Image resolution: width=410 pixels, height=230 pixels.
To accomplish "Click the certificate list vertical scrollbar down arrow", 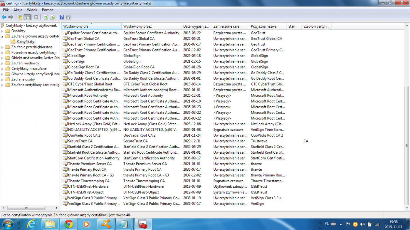I will click(407, 208).
